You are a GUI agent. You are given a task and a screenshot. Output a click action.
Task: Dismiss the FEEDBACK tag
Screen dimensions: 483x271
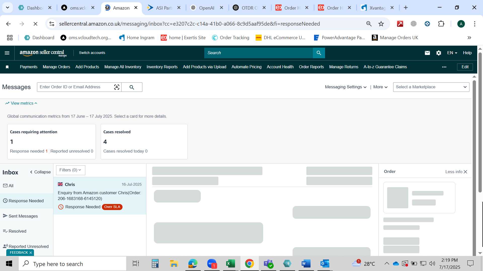point(31,253)
